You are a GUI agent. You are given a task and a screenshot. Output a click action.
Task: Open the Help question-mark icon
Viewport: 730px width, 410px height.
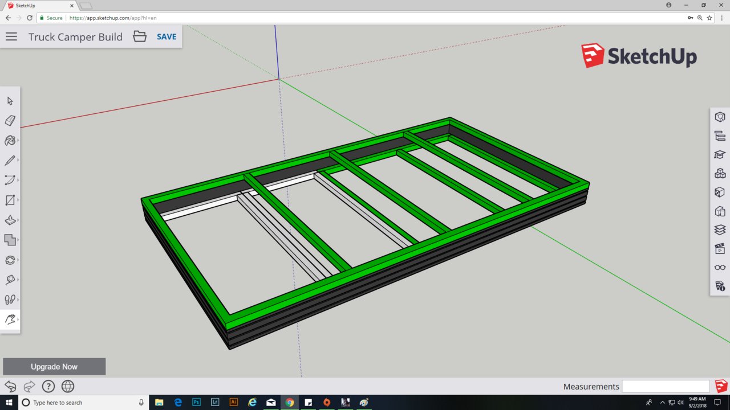click(x=48, y=386)
